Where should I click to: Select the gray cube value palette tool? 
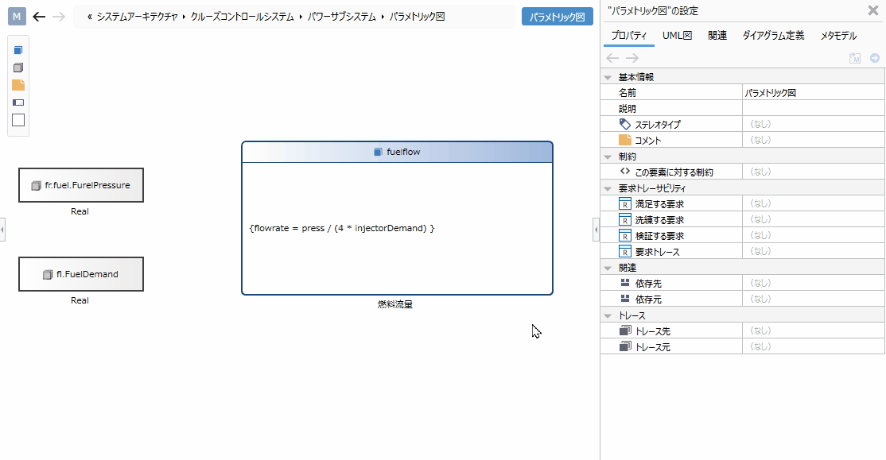[x=18, y=68]
